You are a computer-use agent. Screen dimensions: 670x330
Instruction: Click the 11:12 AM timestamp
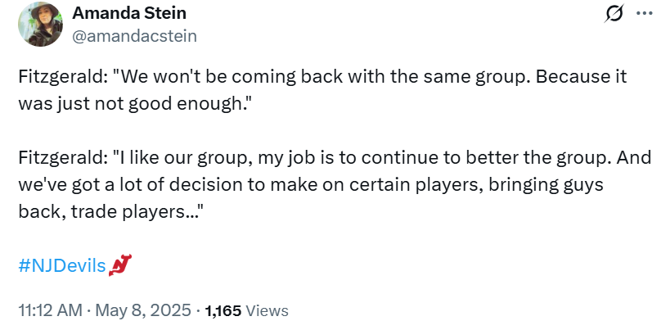(50, 310)
